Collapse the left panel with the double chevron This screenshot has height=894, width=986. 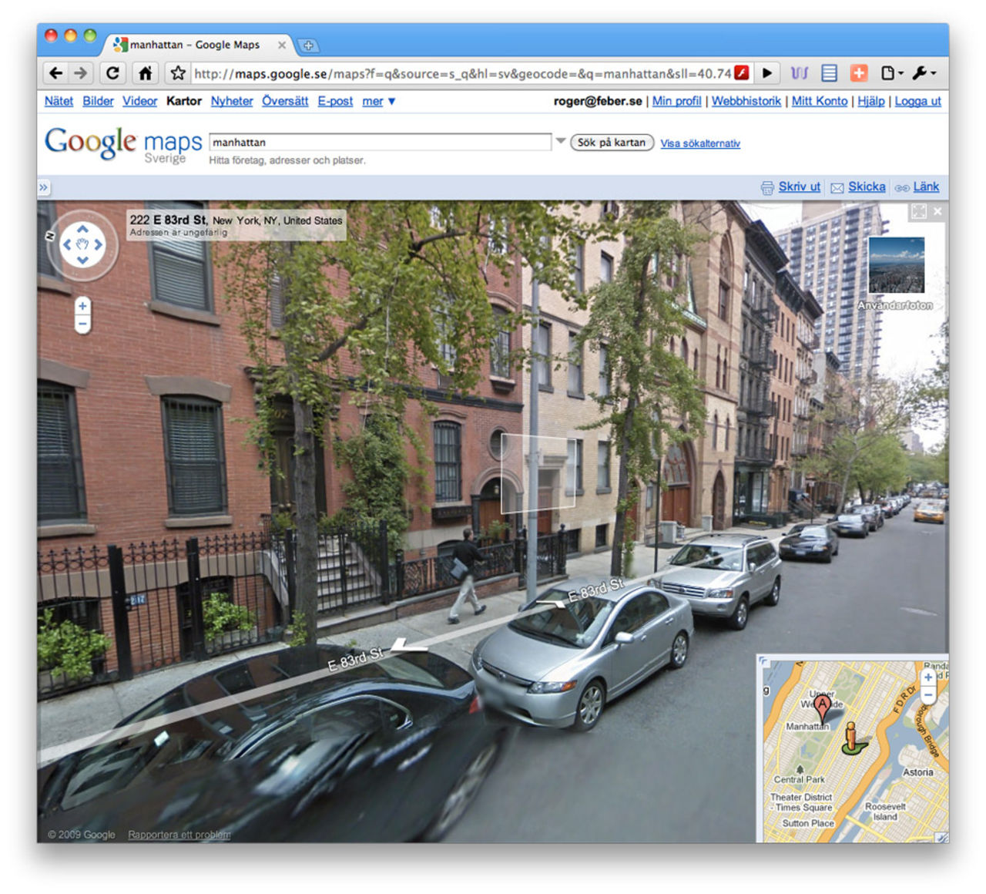44,187
